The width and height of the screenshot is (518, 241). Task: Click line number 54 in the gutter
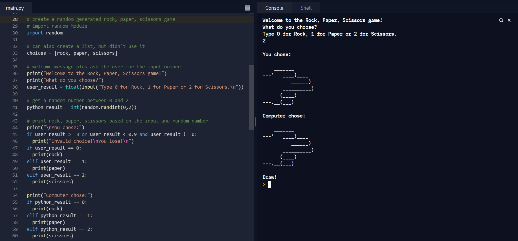click(x=15, y=195)
